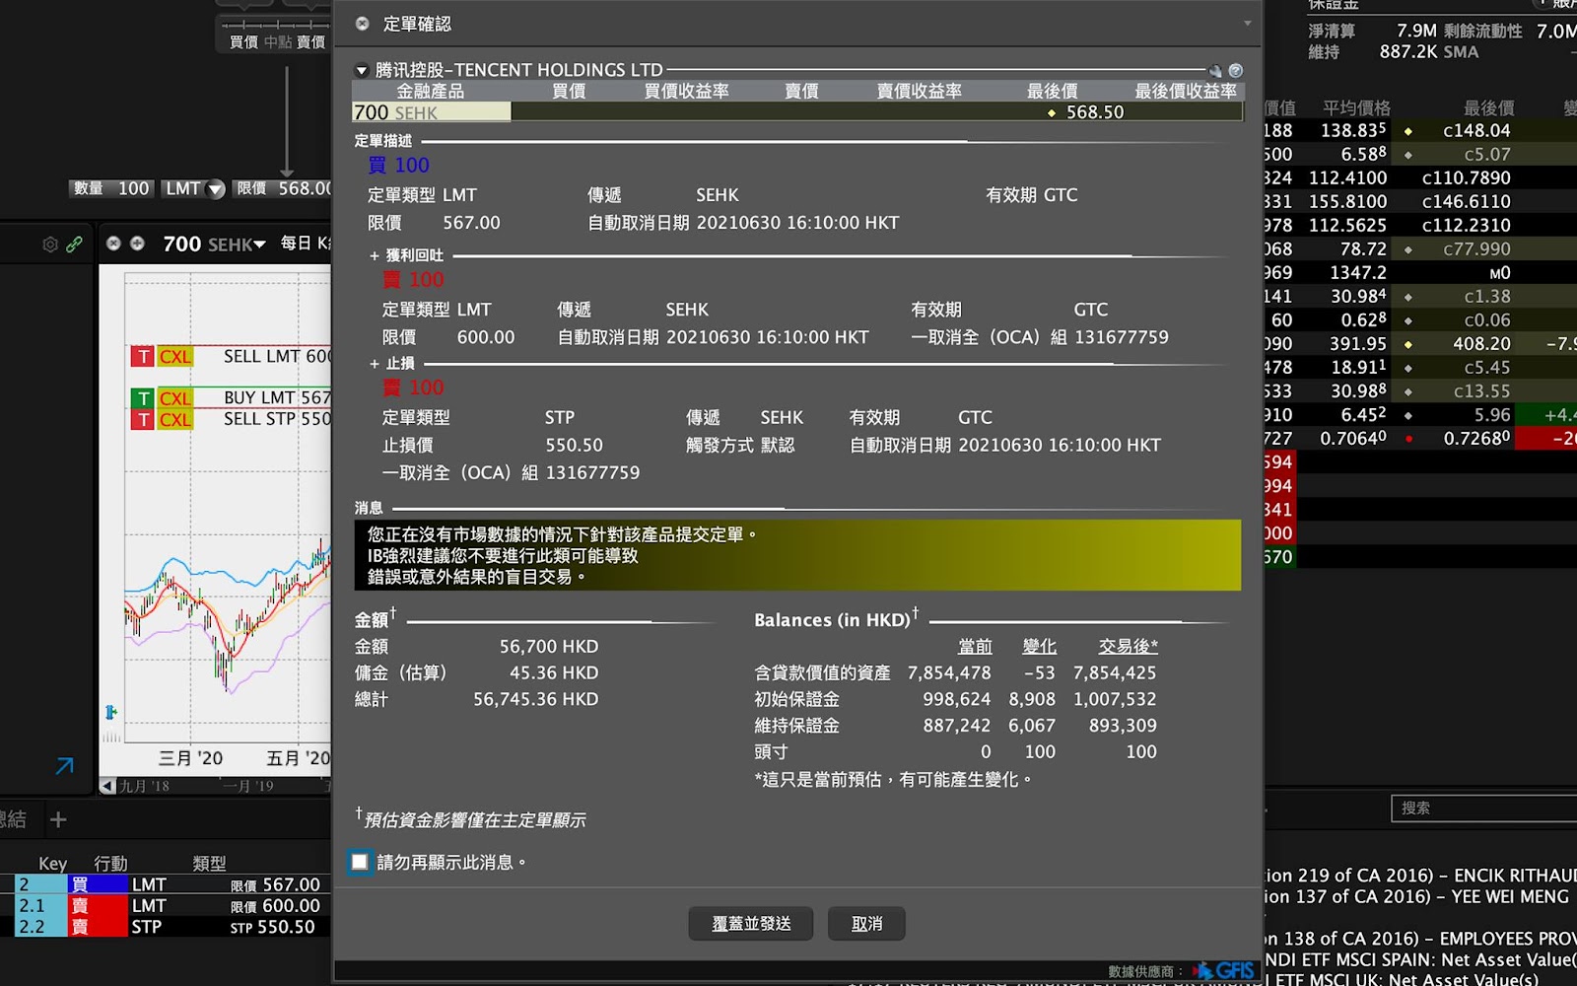Select 中點 on the price slider

(278, 42)
